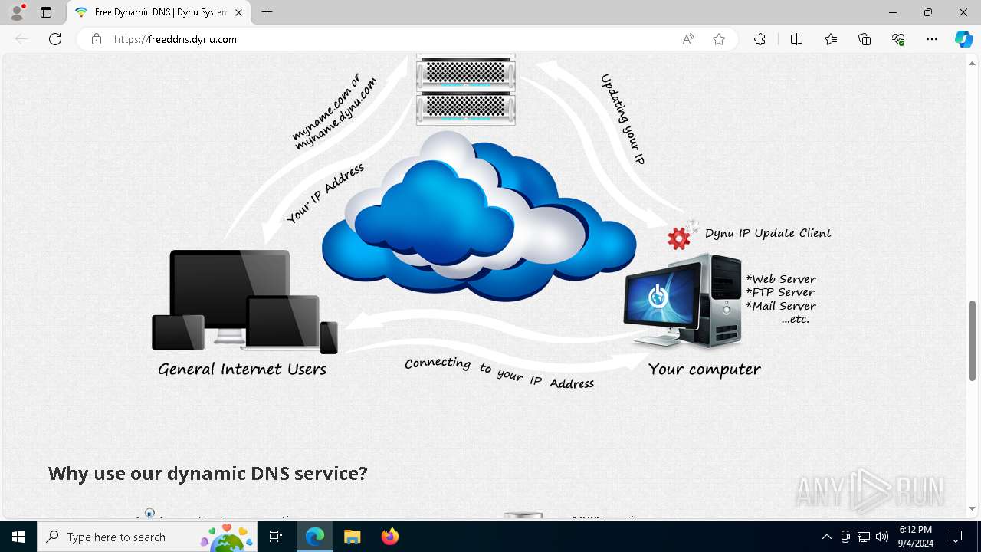Click the 'Your computer' label
981x552 pixels.
click(704, 369)
